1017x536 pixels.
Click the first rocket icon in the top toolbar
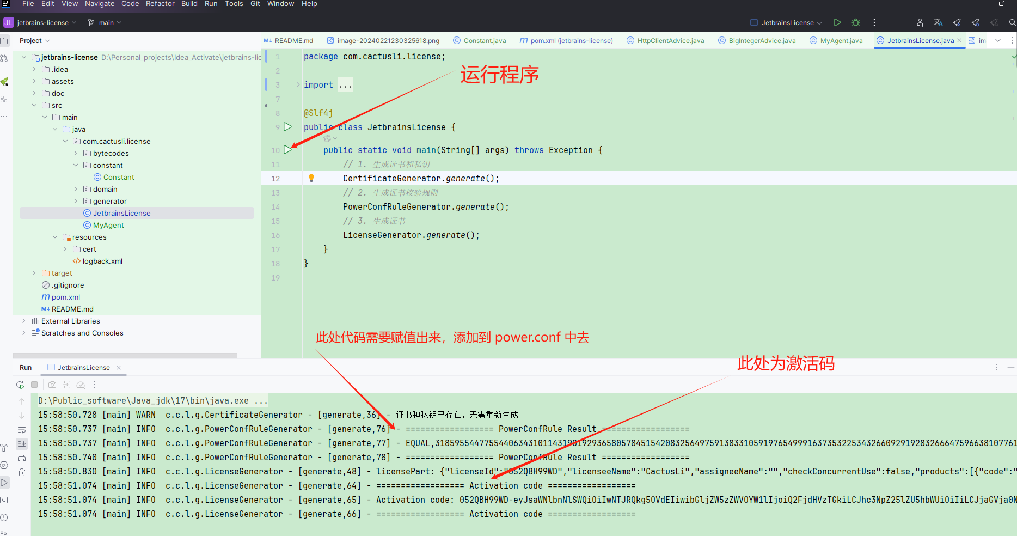[x=957, y=22]
